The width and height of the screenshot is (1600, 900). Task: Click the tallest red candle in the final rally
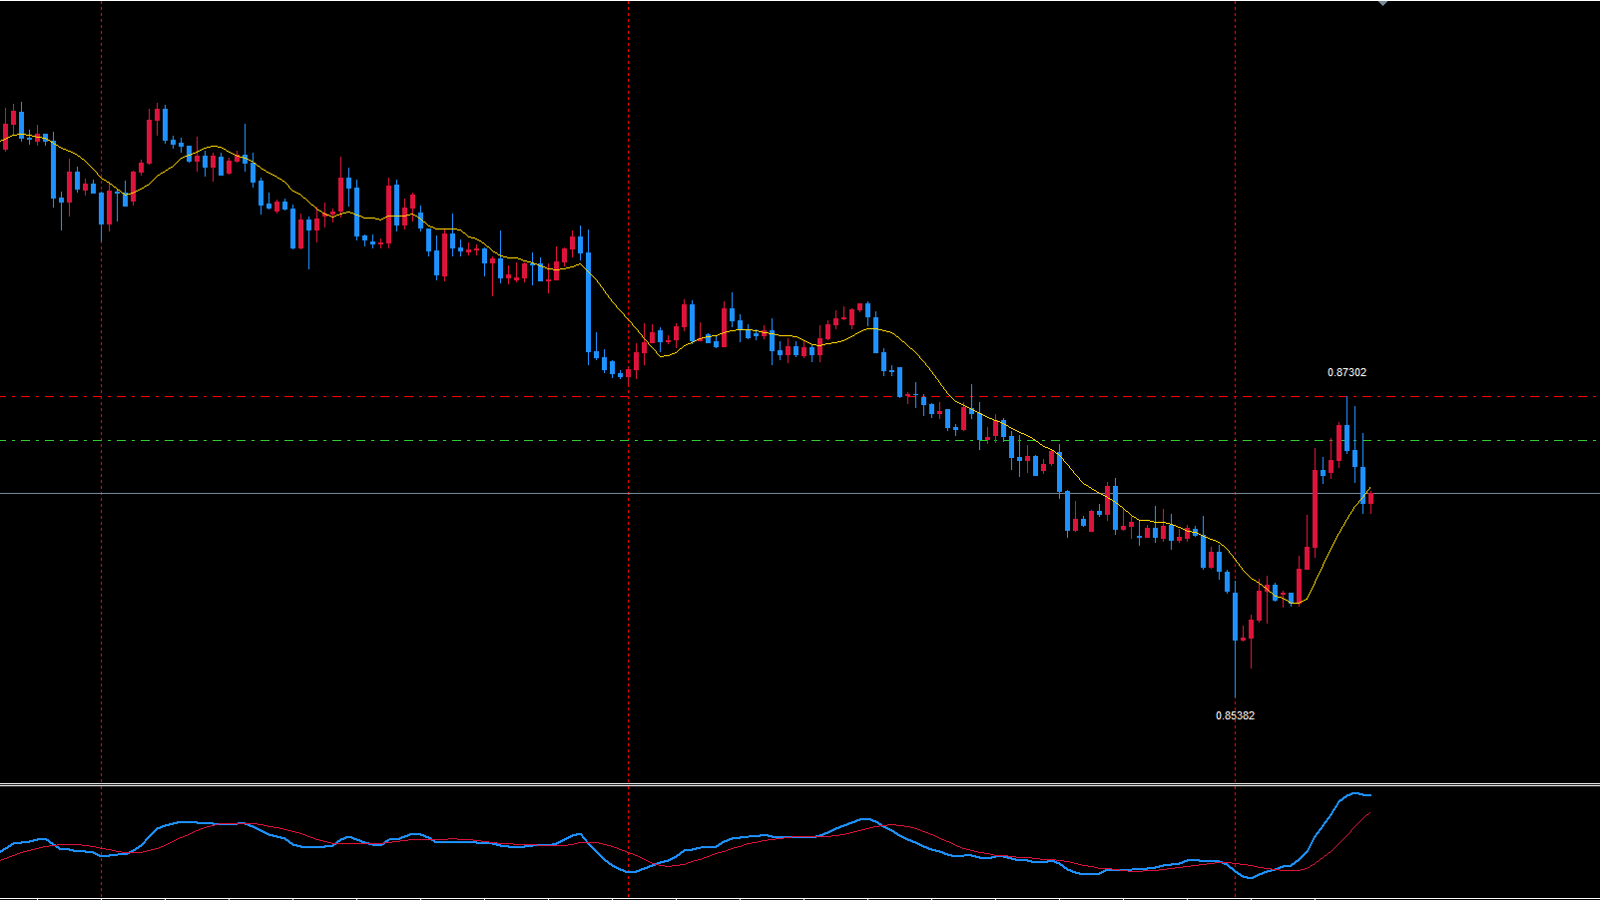tap(1315, 509)
